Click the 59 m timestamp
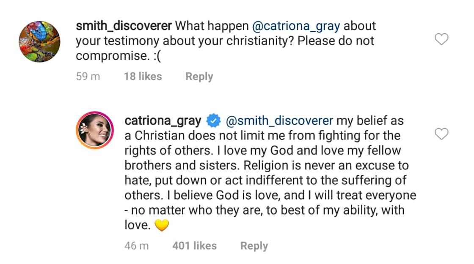The height and width of the screenshot is (264, 474). click(88, 76)
